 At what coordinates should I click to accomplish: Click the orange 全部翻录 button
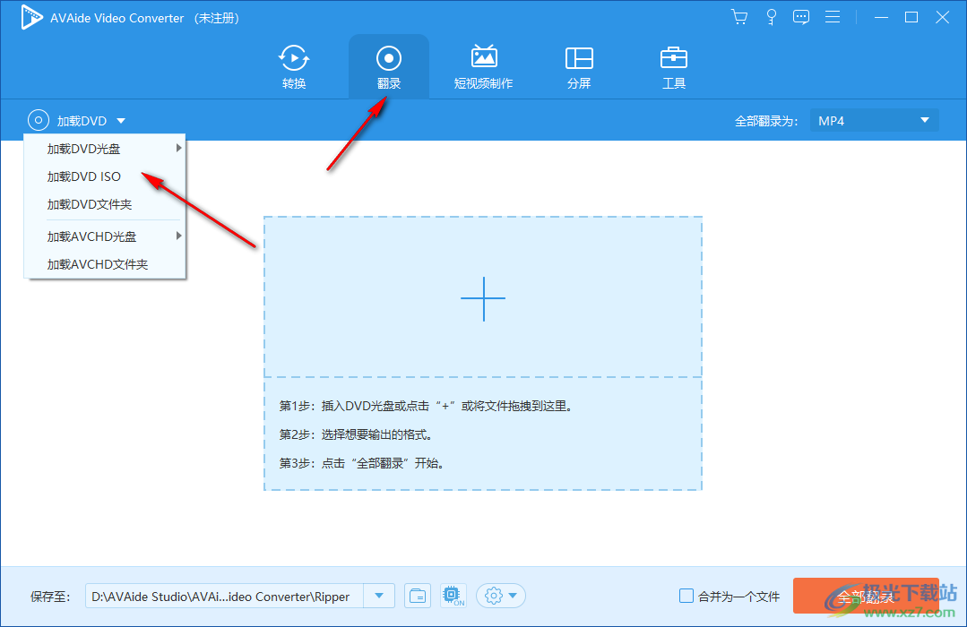[866, 596]
